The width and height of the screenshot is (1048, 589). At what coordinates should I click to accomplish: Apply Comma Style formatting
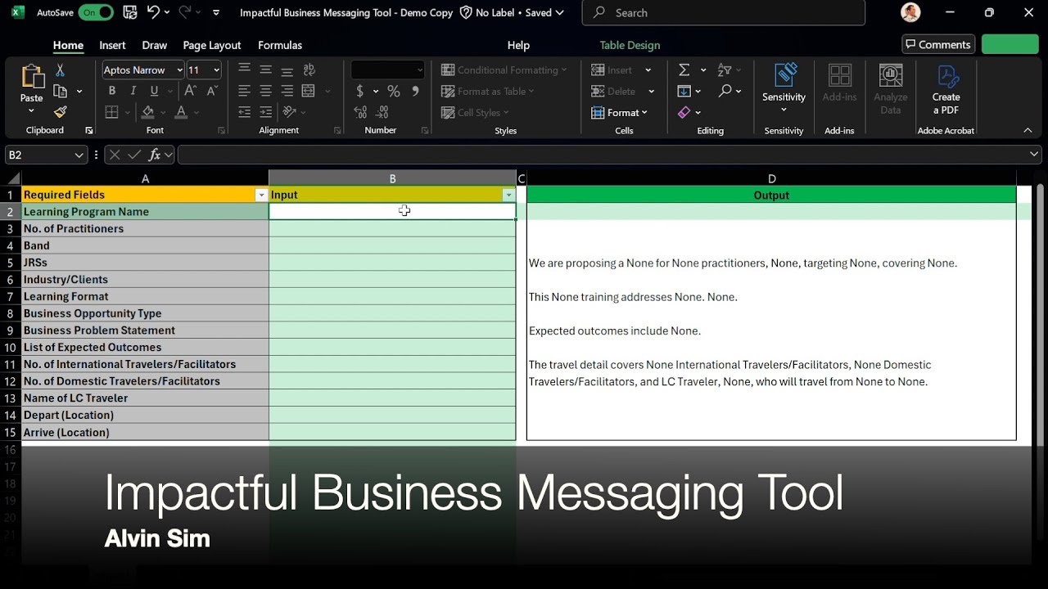415,91
